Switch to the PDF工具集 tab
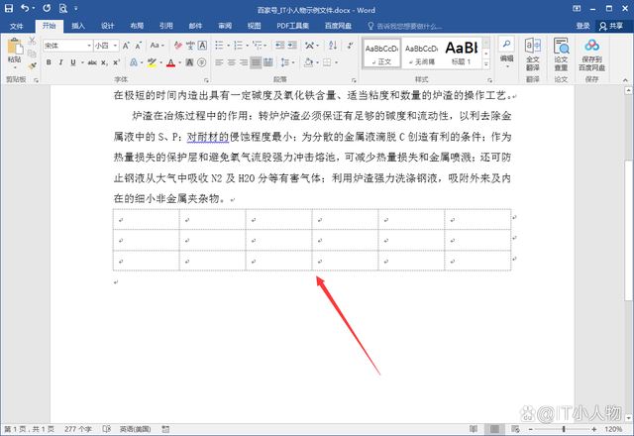 click(x=293, y=26)
